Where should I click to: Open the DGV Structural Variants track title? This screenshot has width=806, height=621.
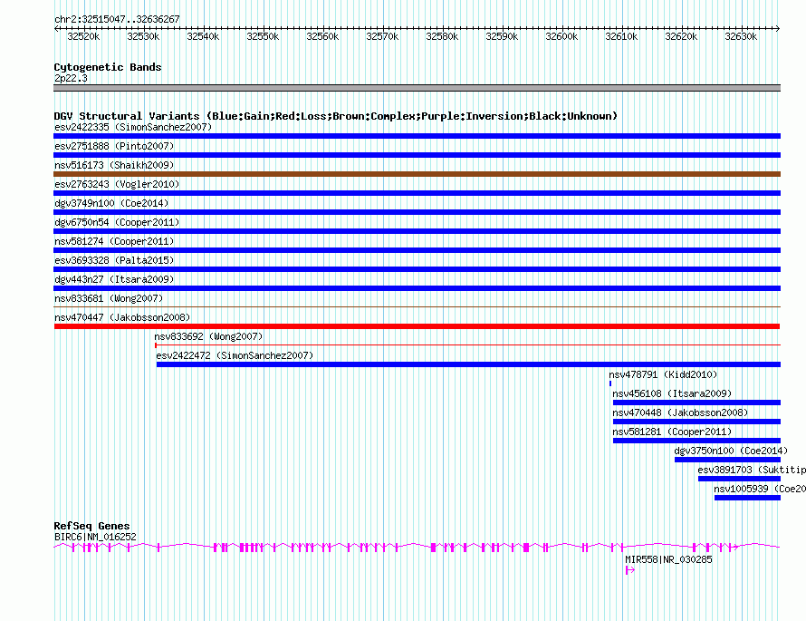click(335, 116)
